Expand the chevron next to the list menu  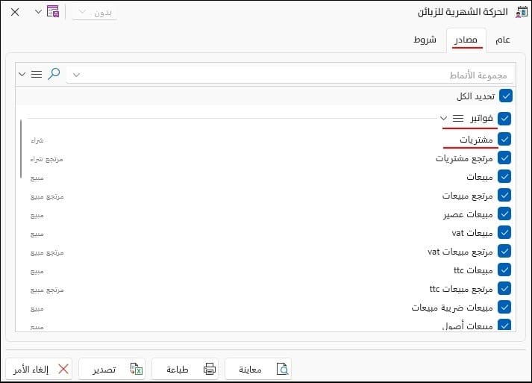coord(22,74)
